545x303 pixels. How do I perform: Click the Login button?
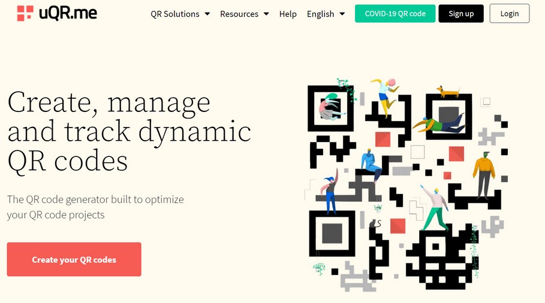click(509, 13)
